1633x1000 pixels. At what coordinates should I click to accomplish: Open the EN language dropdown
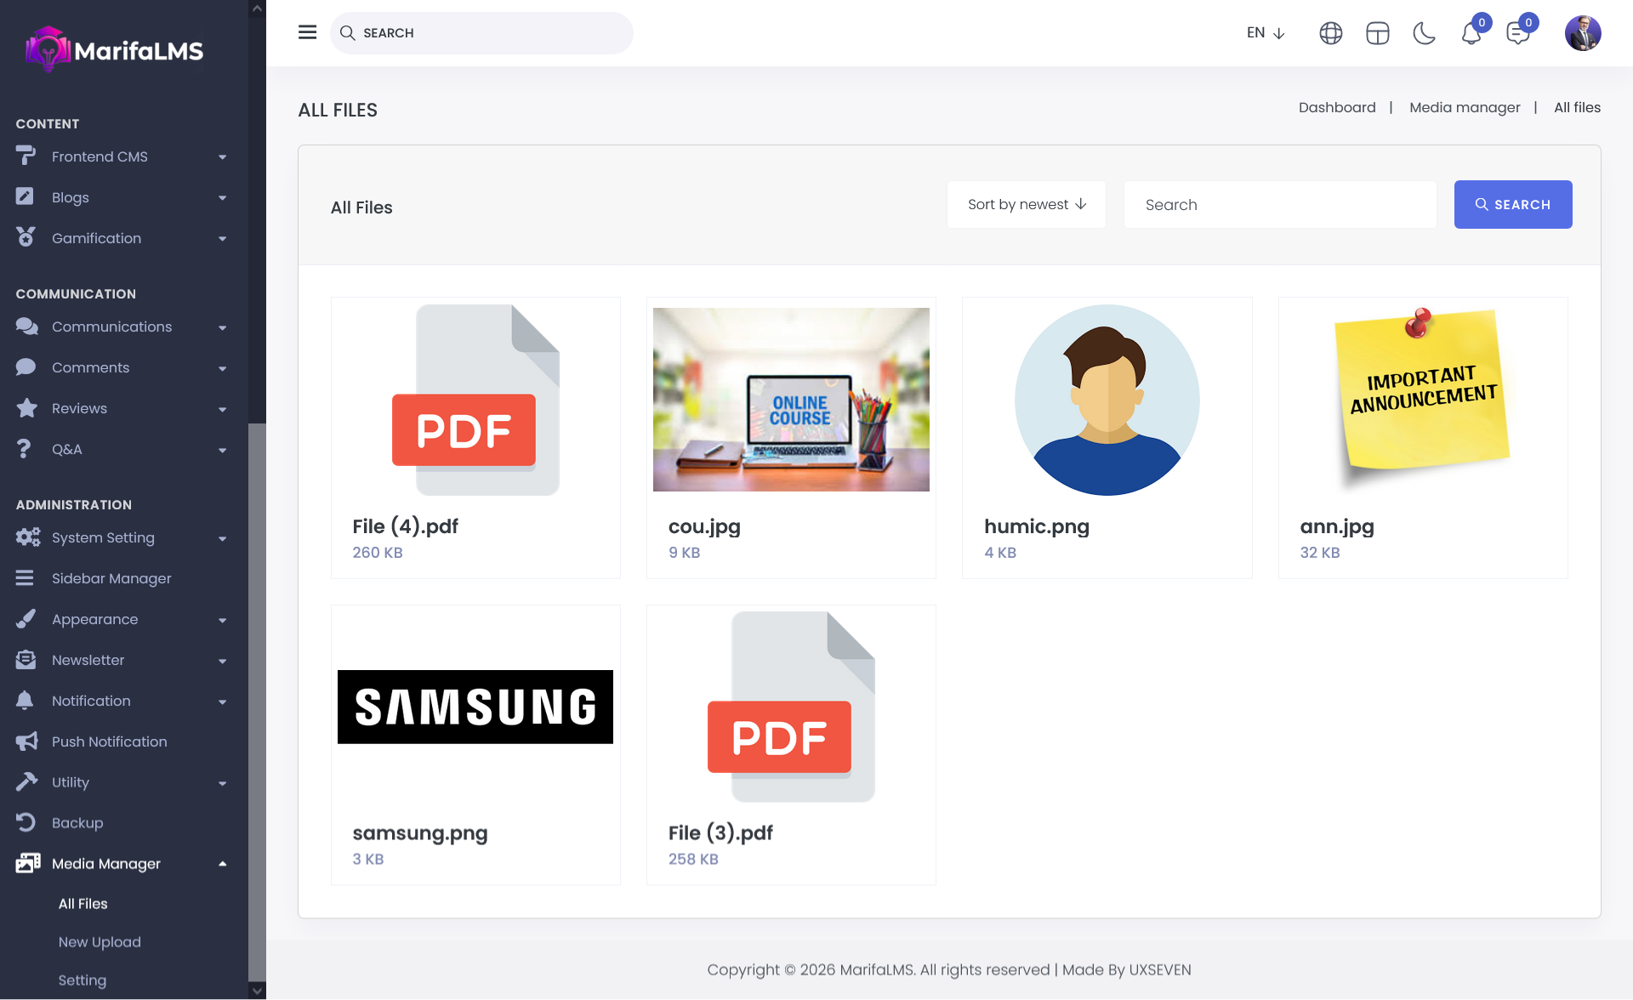tap(1265, 33)
